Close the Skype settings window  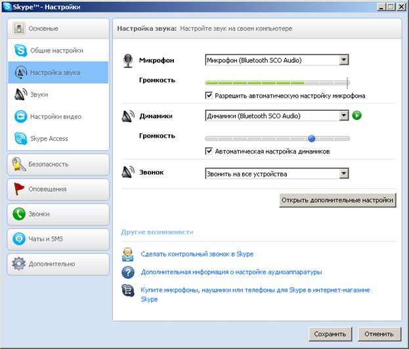(401, 7)
